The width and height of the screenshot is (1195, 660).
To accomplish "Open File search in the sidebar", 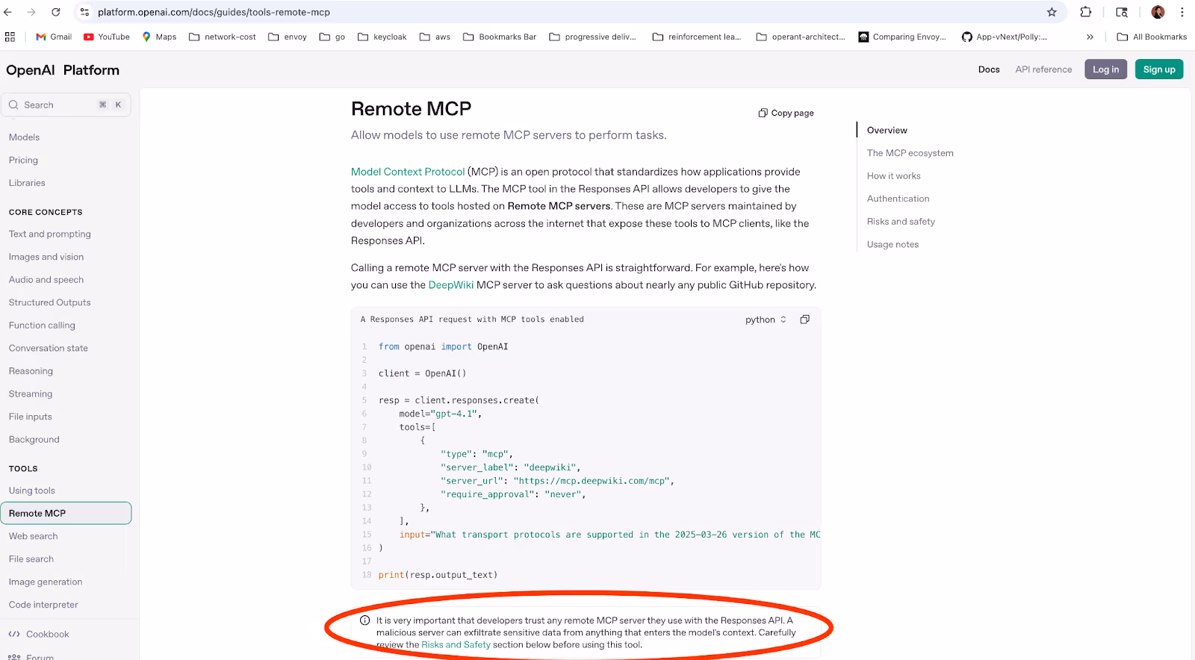I will click(31, 559).
